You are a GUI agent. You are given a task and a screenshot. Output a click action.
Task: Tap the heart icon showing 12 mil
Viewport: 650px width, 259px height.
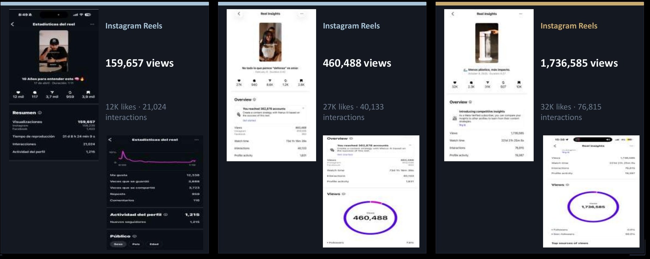18,92
